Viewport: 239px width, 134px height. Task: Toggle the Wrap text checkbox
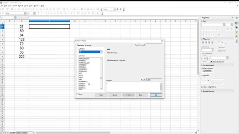coord(217,47)
